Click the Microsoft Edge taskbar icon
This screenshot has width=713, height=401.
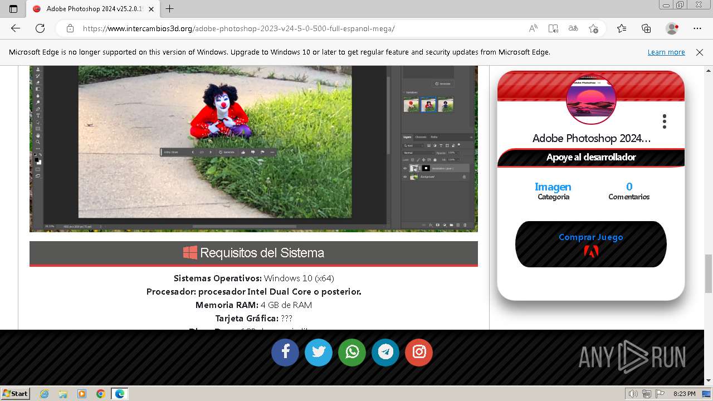pyautogui.click(x=120, y=394)
